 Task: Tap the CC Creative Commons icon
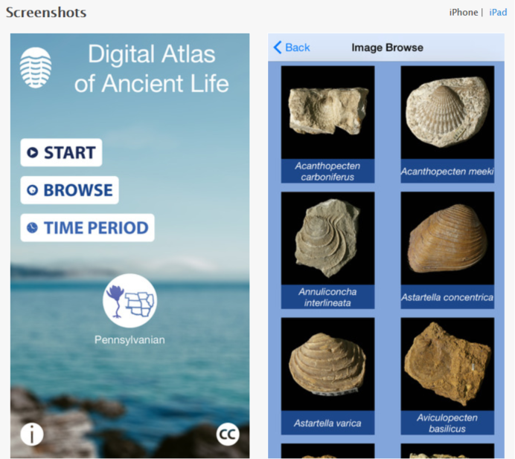[228, 434]
